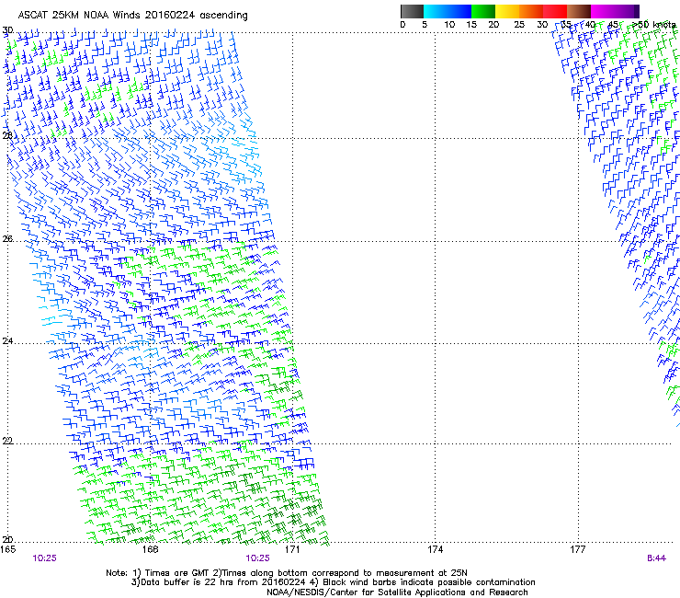
Task: Click the purple '8:44' time label
Action: [x=656, y=558]
